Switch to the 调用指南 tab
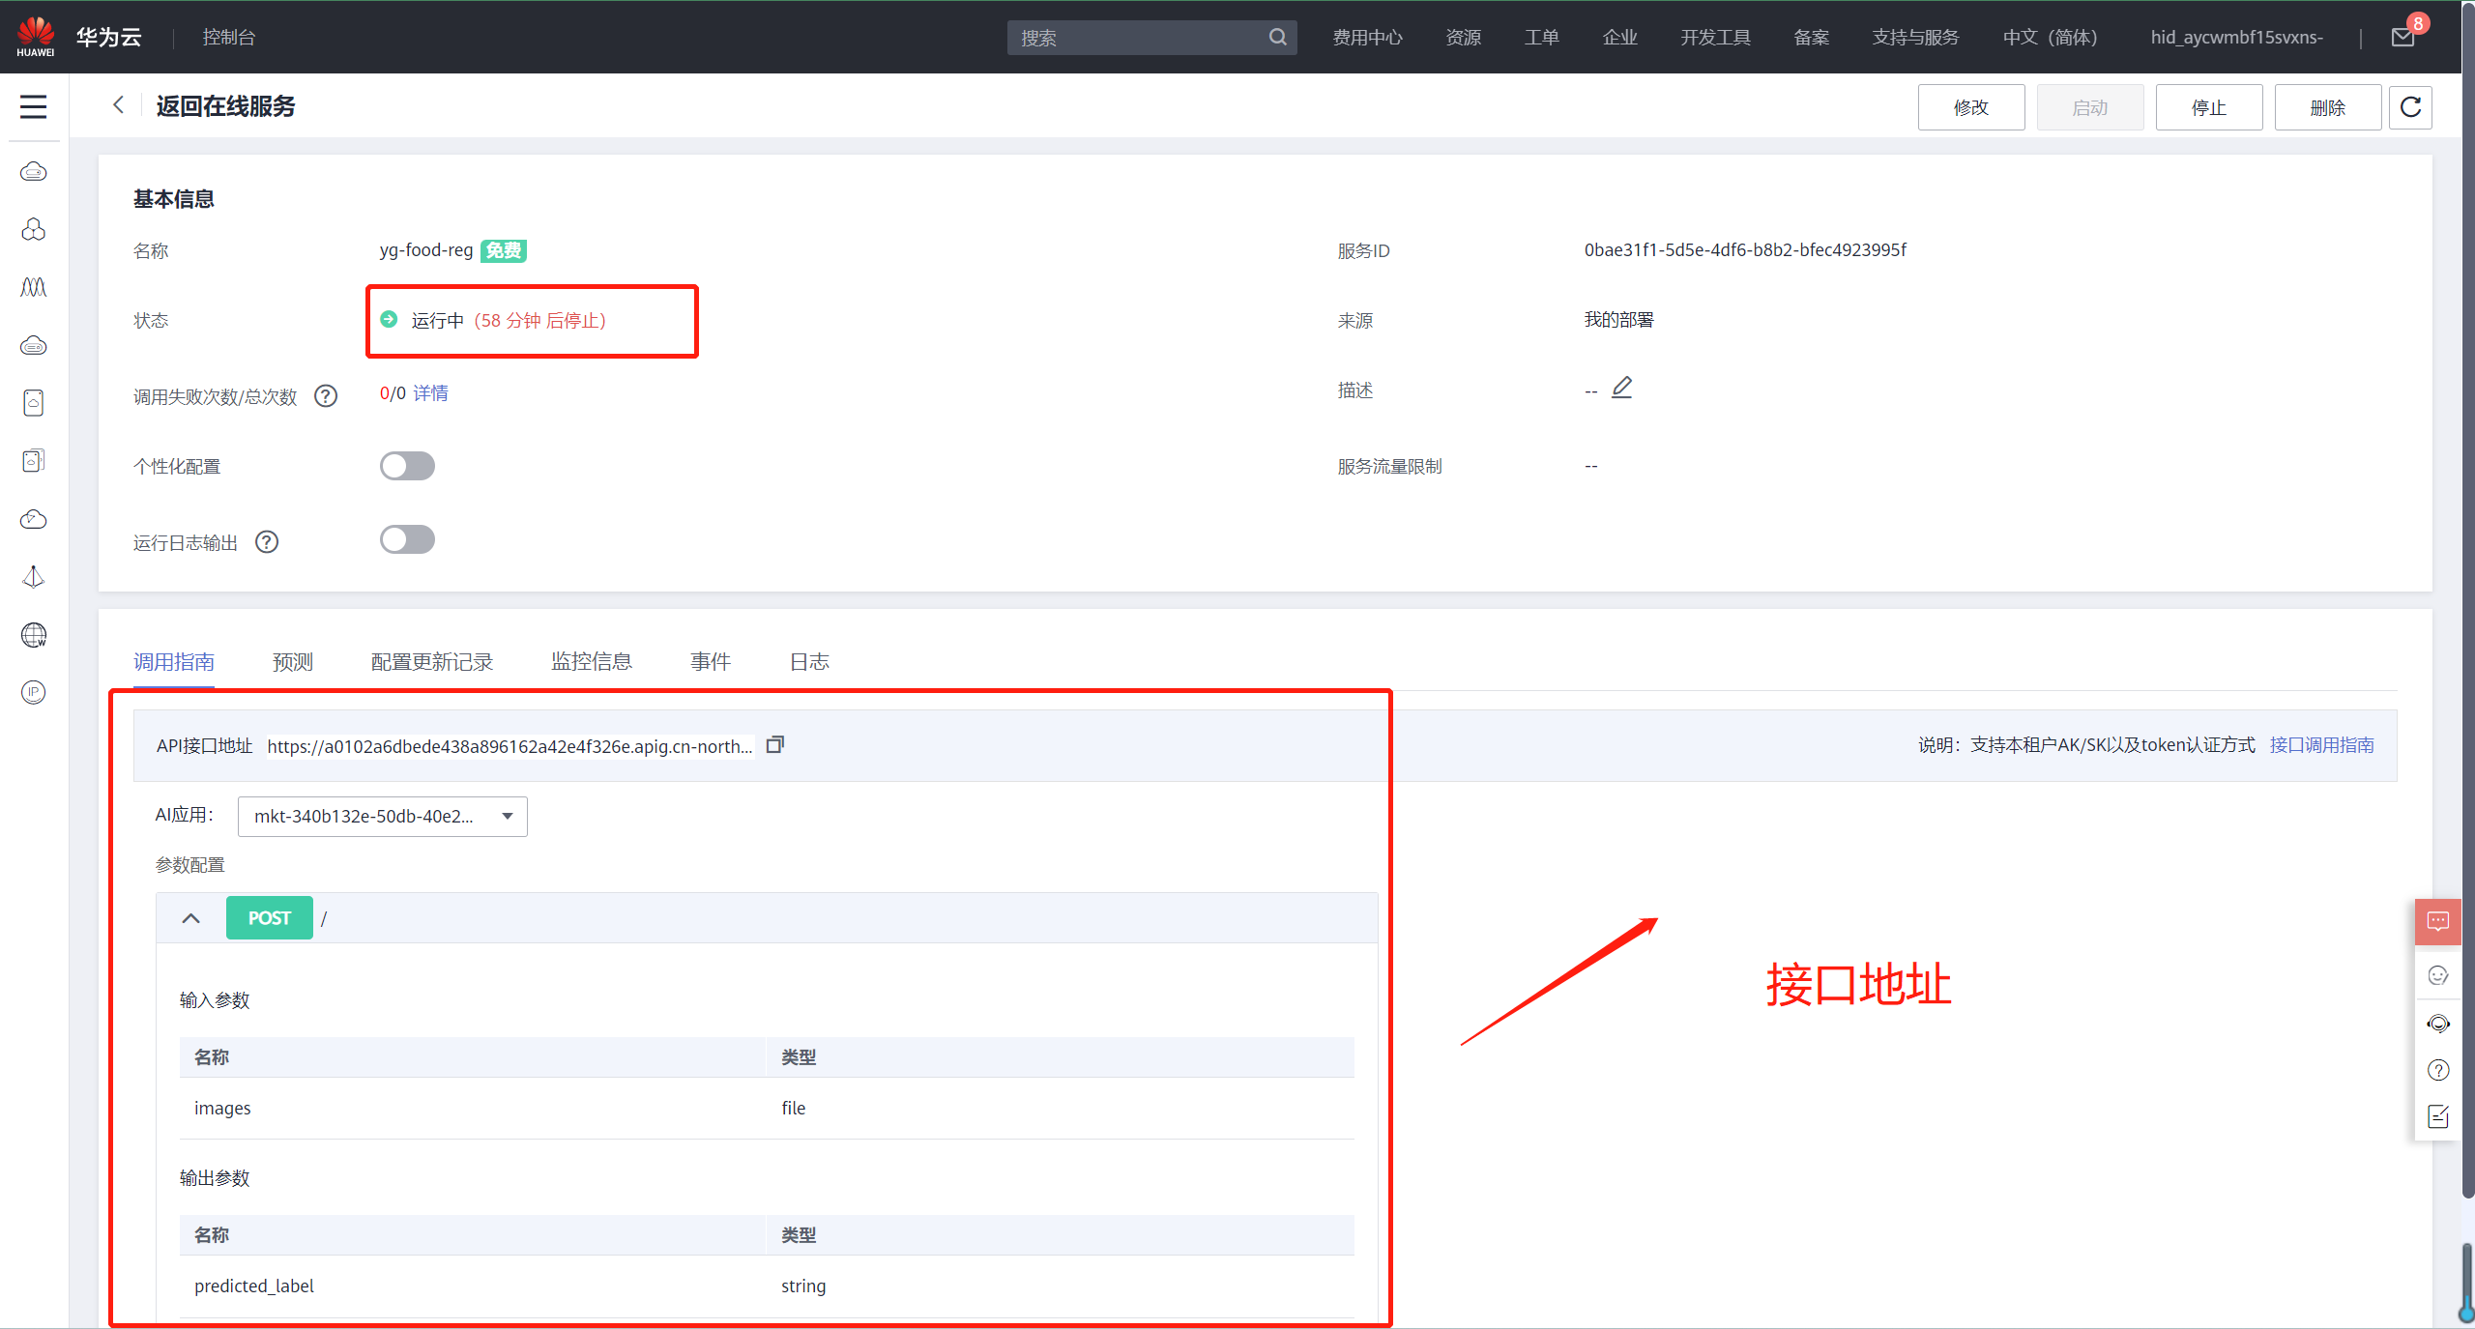The image size is (2475, 1329). (174, 662)
